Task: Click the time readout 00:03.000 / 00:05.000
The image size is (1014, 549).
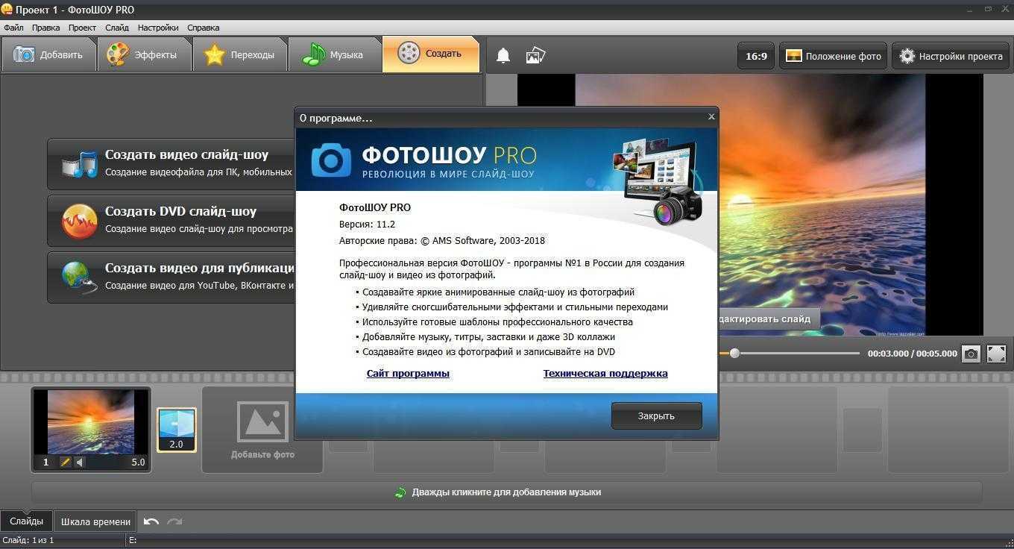Action: [x=912, y=354]
